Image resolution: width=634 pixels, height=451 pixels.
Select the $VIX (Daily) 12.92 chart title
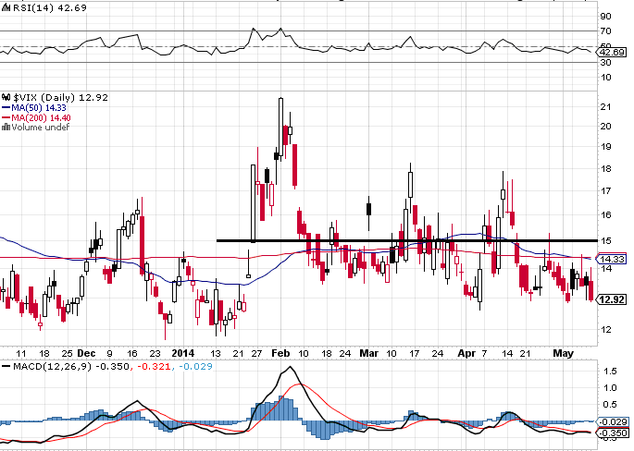click(x=61, y=97)
